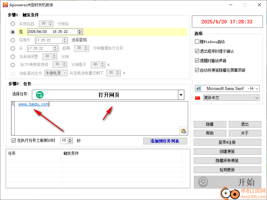Click the 隐藏 button

click(x=210, y=124)
